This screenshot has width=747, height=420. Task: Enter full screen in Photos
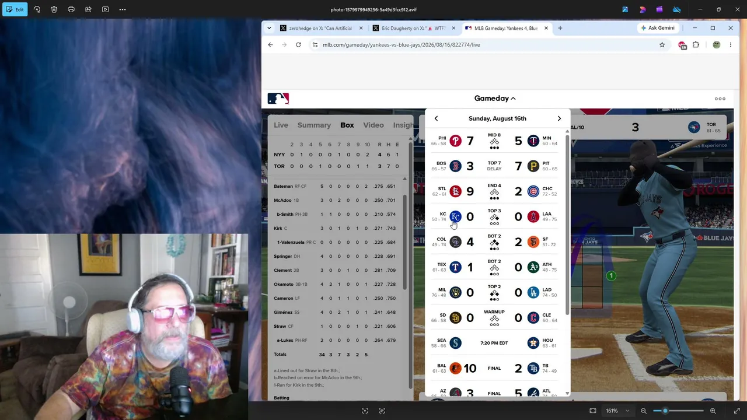(x=736, y=411)
